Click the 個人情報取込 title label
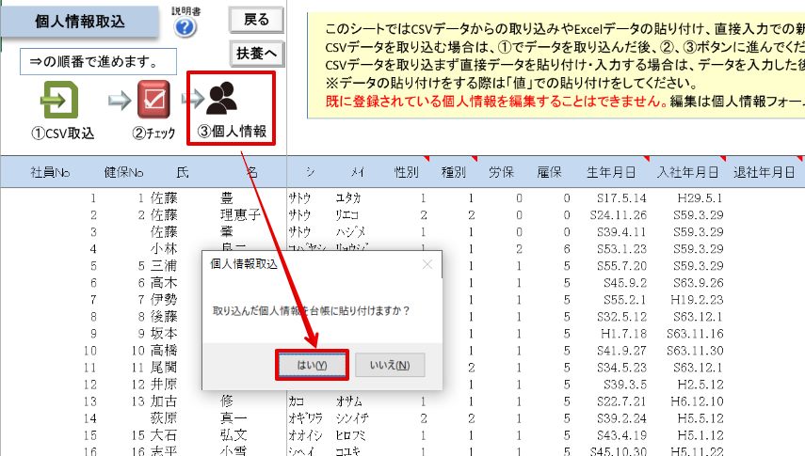805x456 pixels. 80,22
